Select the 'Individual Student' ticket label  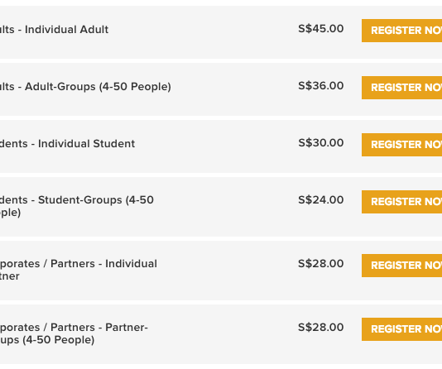pos(87,144)
